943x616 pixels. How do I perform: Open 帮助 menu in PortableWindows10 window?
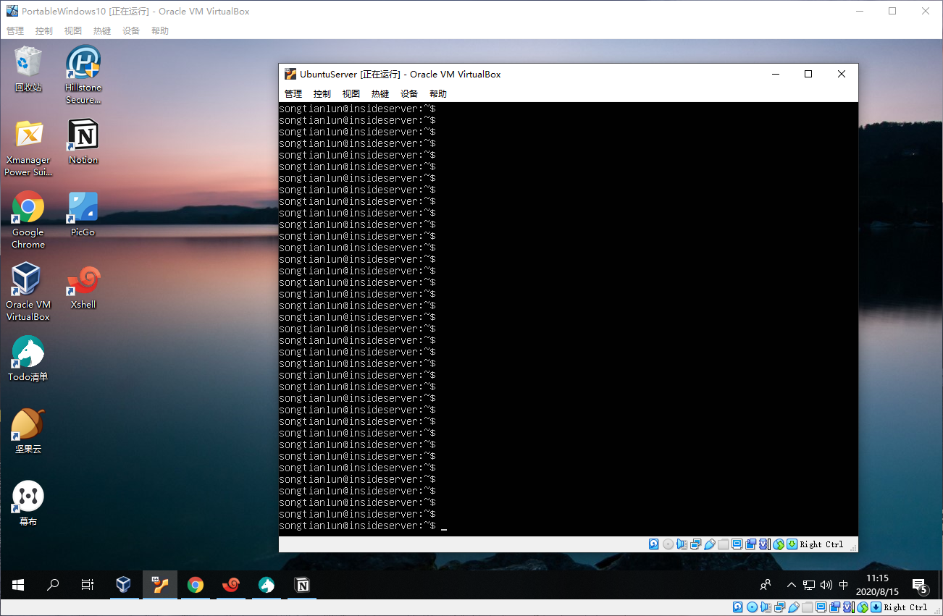(160, 31)
